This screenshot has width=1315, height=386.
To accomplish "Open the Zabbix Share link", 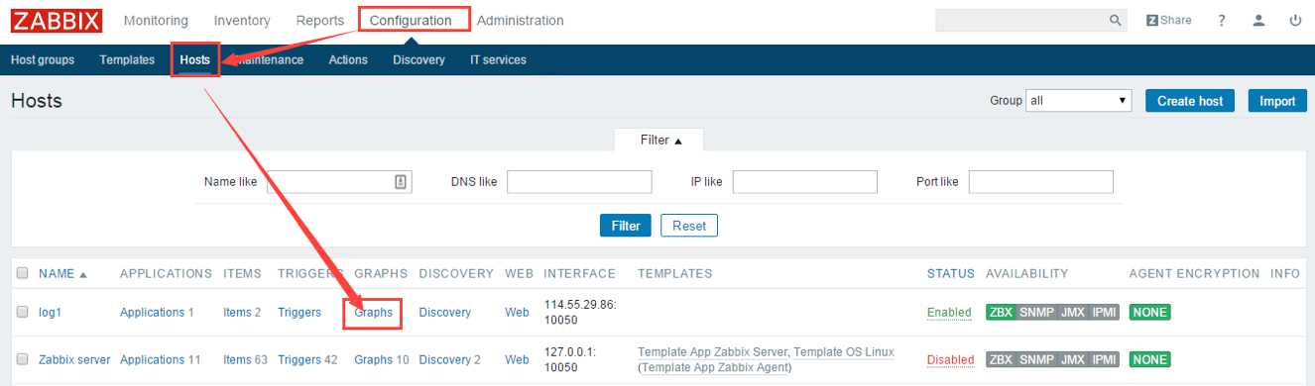I will point(1169,20).
